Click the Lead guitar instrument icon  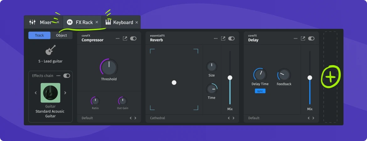(51, 50)
